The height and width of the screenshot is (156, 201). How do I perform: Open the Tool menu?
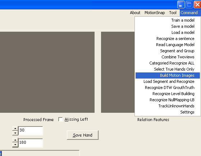173,13
